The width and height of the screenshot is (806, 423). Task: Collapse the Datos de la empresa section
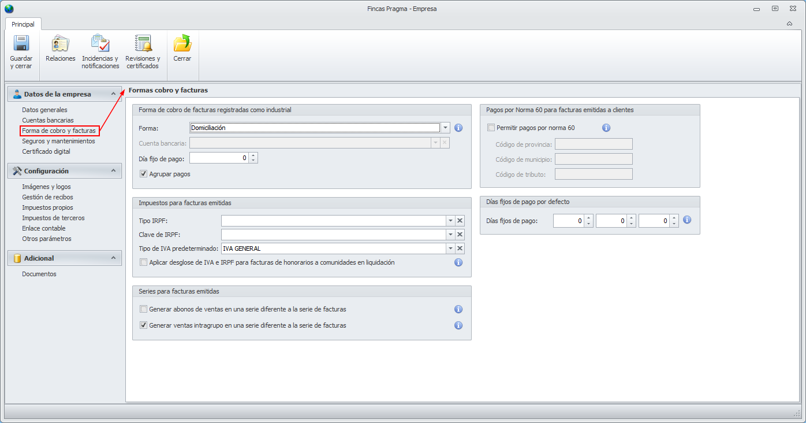[x=113, y=94]
